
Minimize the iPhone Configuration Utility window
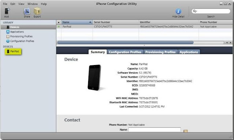221,4
